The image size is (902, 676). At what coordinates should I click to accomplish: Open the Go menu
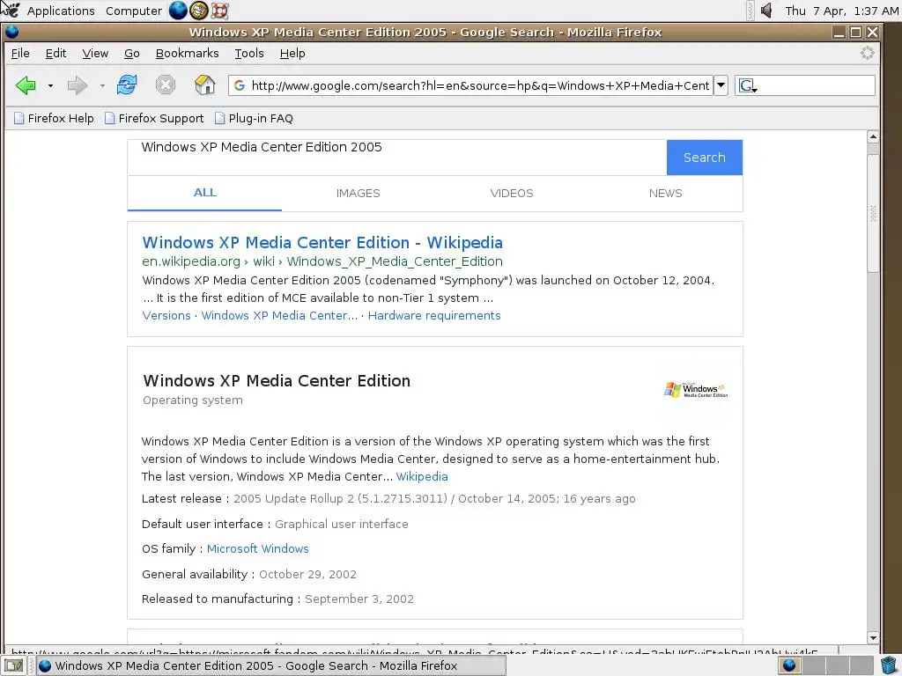click(x=132, y=54)
